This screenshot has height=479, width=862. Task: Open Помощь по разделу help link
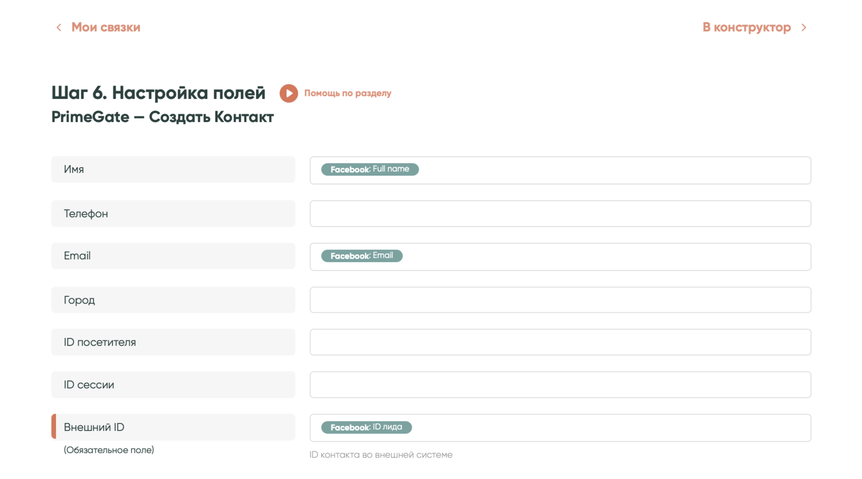pos(347,93)
